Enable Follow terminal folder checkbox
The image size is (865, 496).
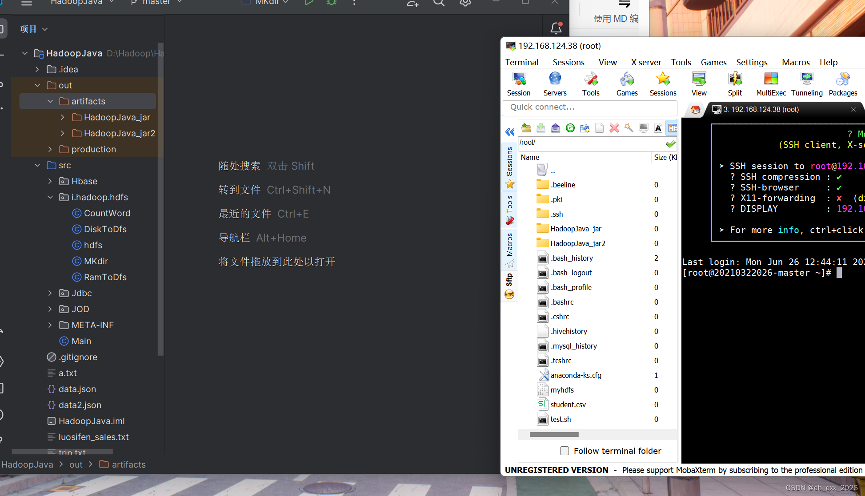tap(565, 451)
